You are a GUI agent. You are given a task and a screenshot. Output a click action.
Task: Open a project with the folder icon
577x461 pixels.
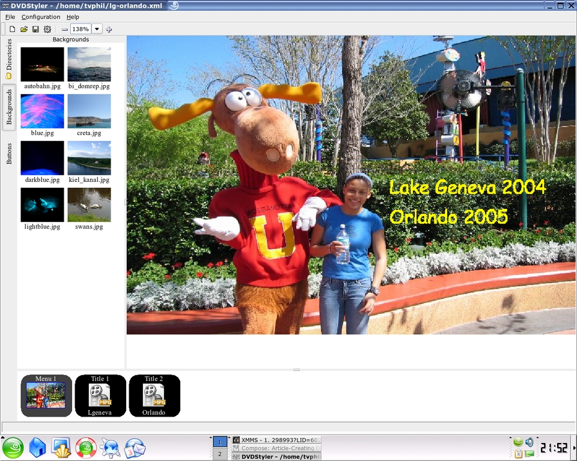coord(24,29)
